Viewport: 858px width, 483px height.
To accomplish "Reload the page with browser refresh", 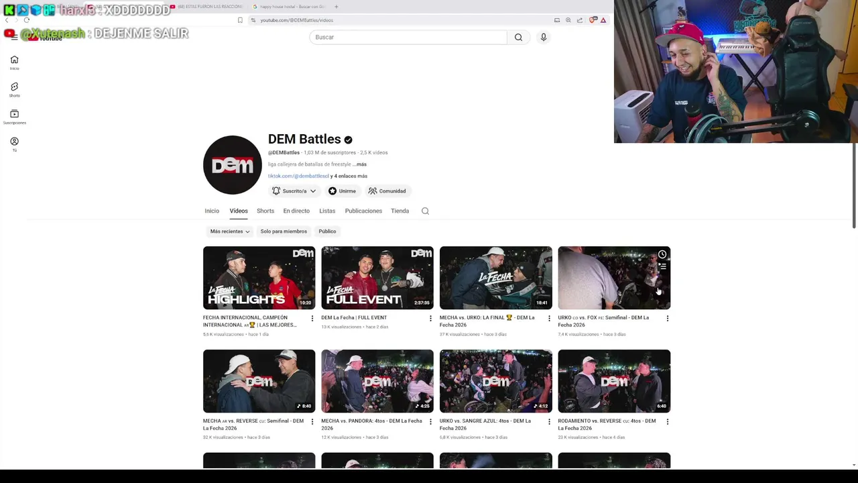I will [x=27, y=20].
